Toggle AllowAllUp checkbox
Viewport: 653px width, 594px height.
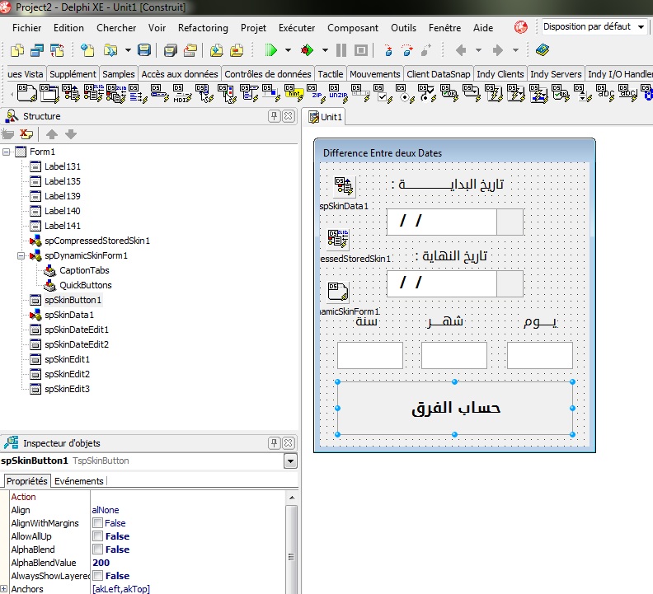[97, 536]
